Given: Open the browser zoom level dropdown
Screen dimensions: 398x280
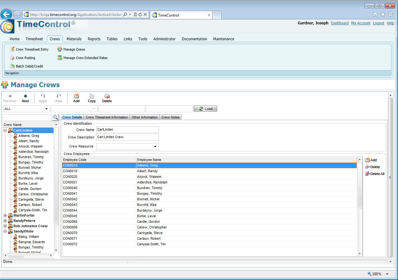Looking at the screenshot, I should point(387,274).
